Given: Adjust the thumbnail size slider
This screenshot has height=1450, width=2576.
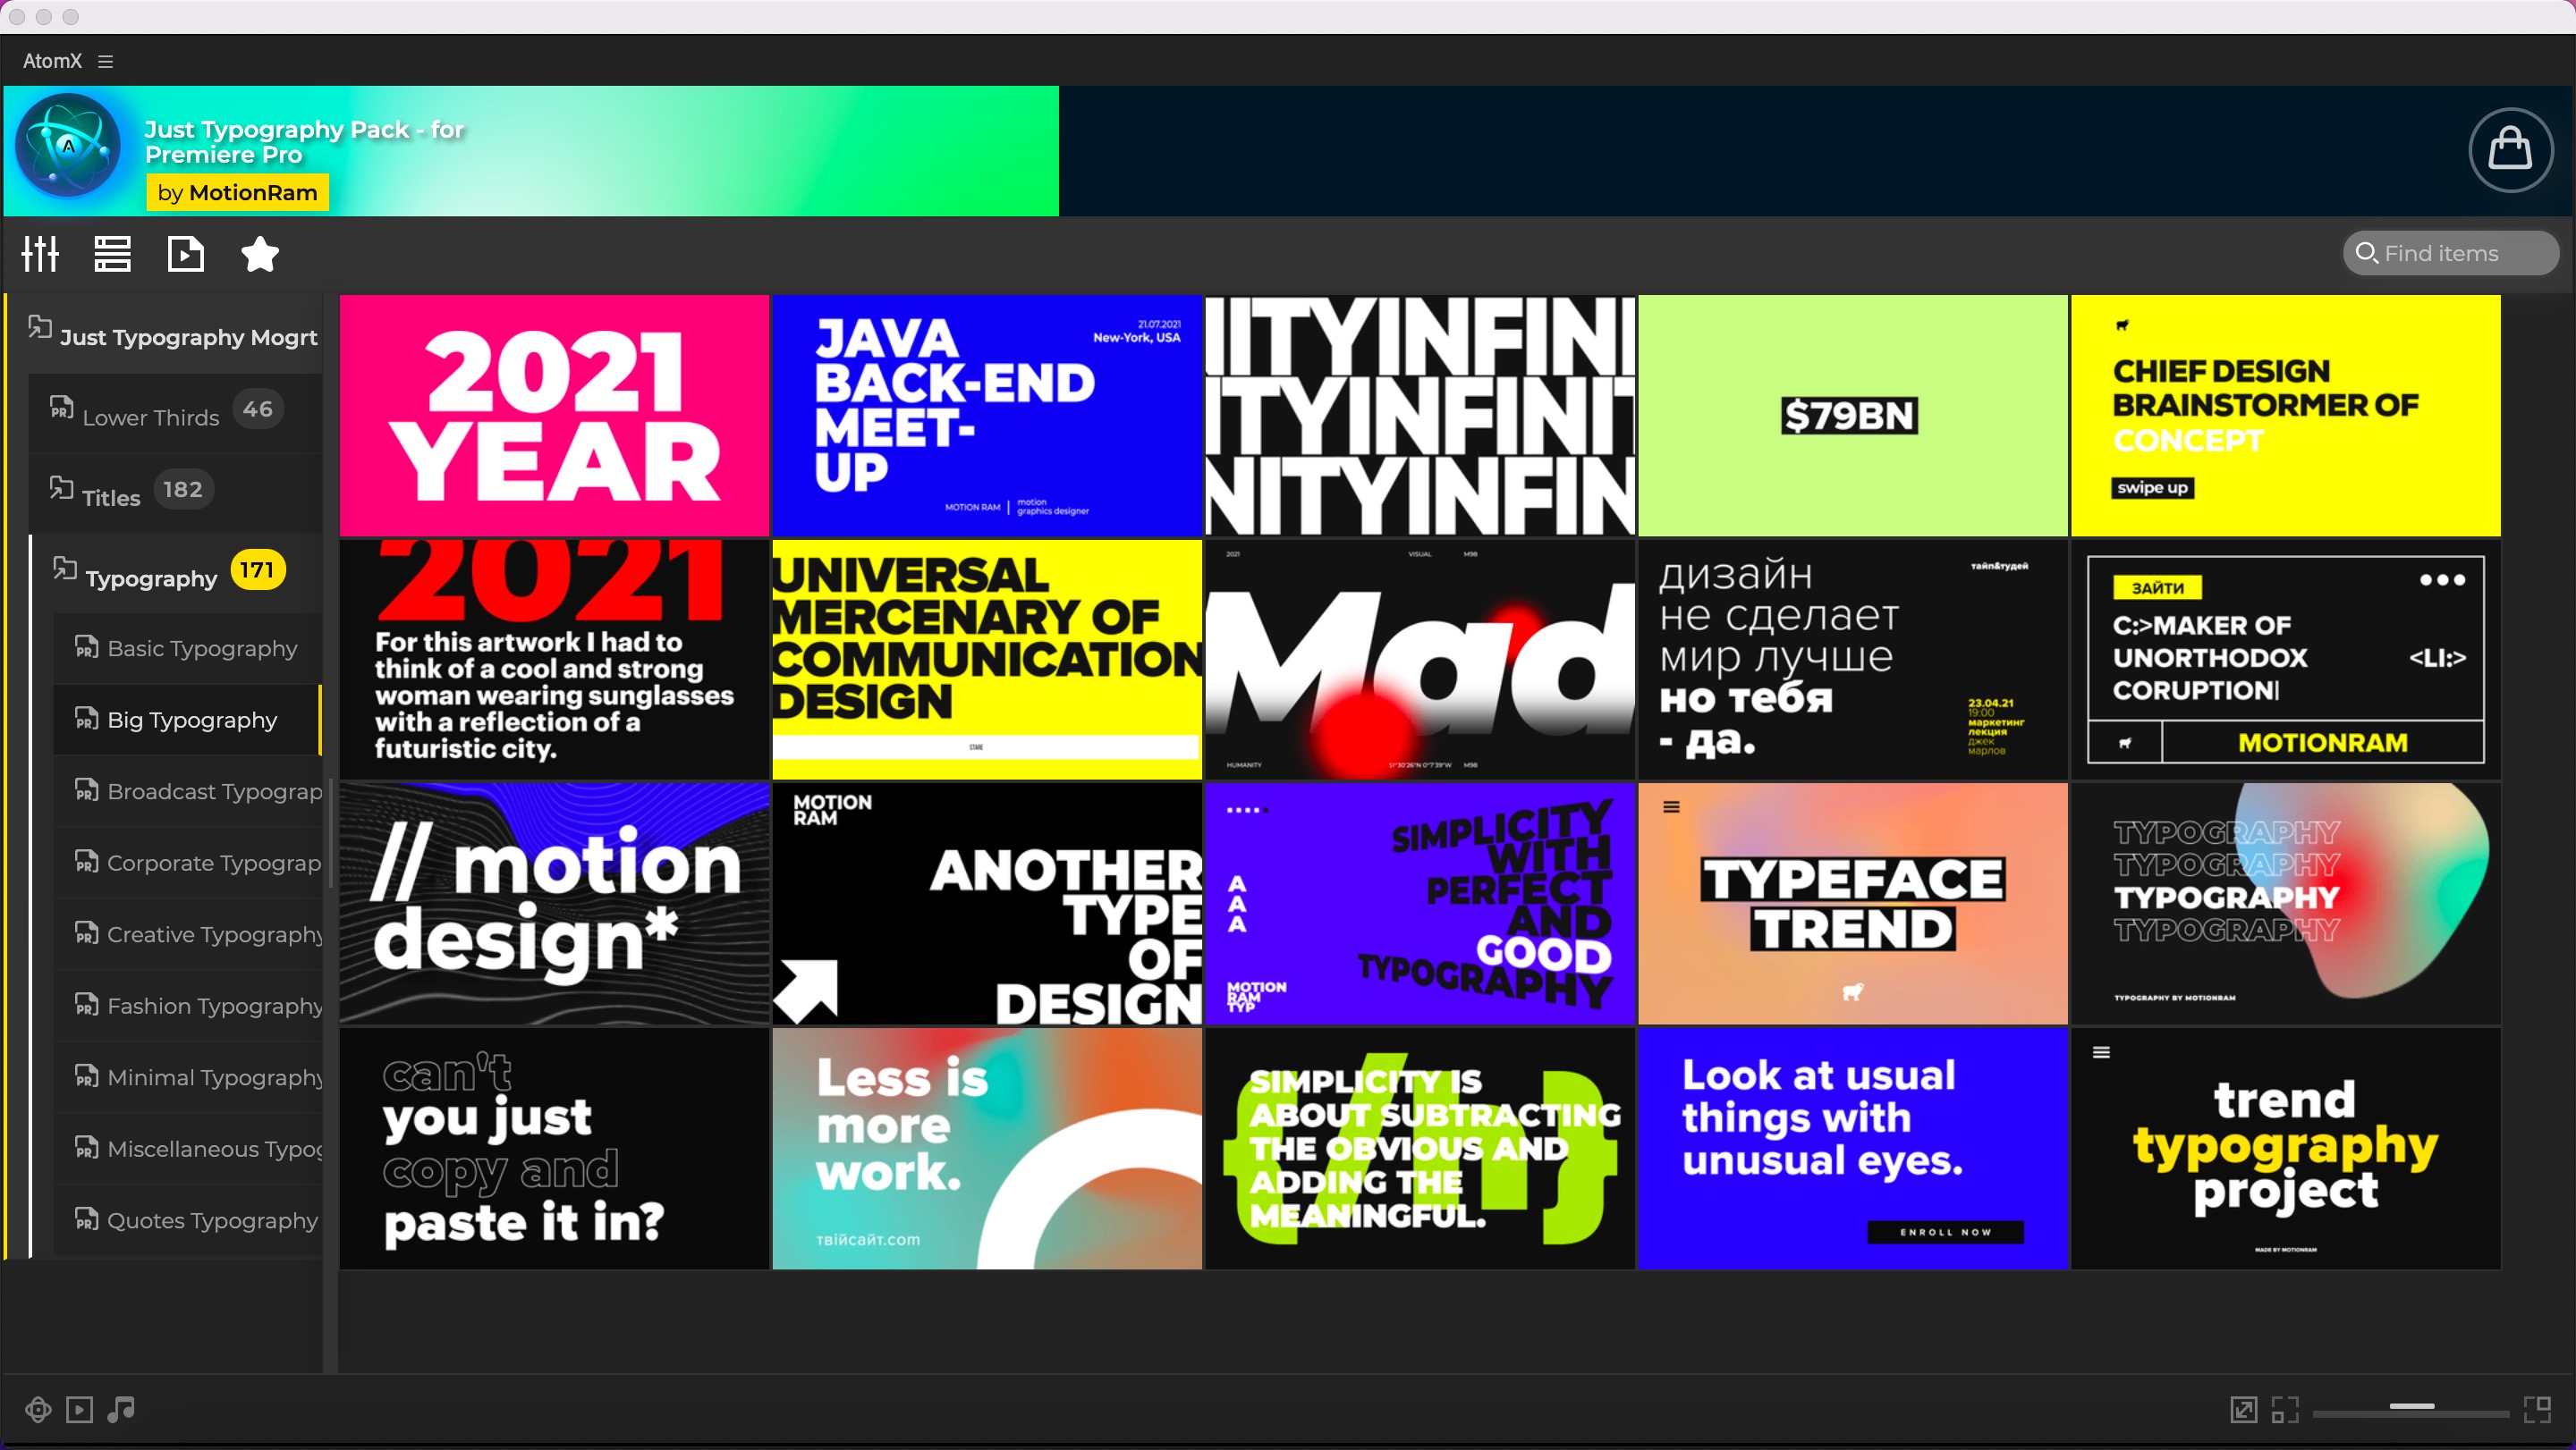Looking at the screenshot, I should click(x=2411, y=1406).
